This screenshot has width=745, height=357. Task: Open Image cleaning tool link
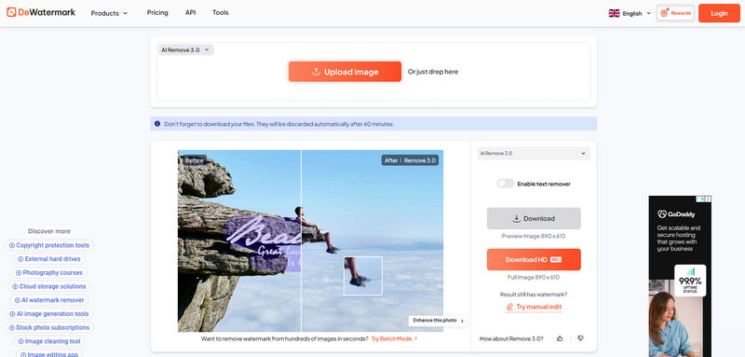[x=49, y=341]
